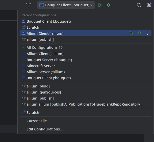
Task: Select allium [publish] under All Configurations
Action: click(x=85, y=98)
